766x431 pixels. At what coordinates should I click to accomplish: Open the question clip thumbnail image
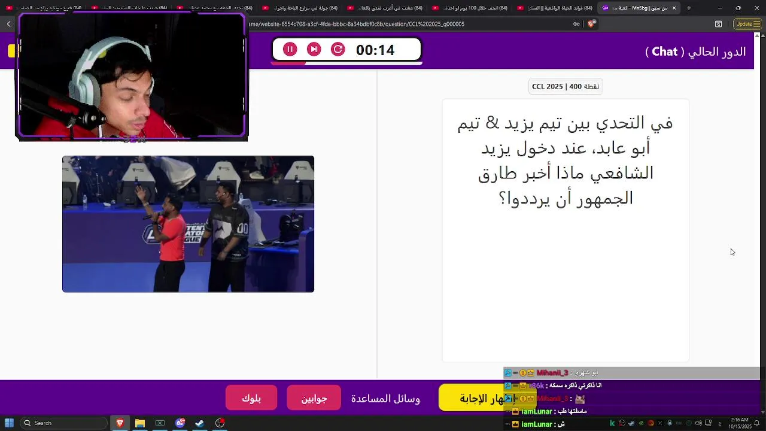click(188, 224)
